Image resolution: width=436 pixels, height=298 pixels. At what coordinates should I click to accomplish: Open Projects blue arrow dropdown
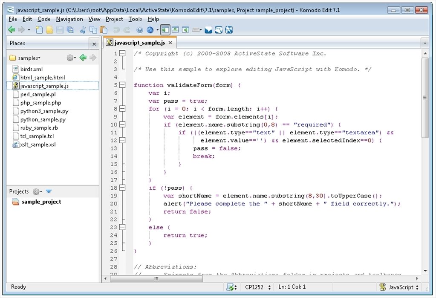point(49,191)
